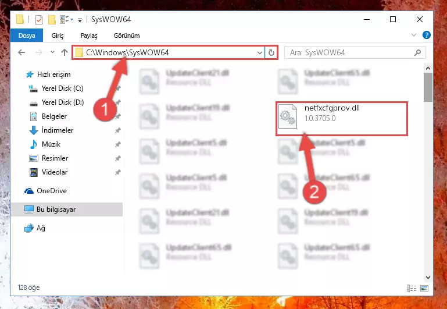The width and height of the screenshot is (447, 309).
Task: Click the scrollbar down arrow
Action: click(x=428, y=278)
